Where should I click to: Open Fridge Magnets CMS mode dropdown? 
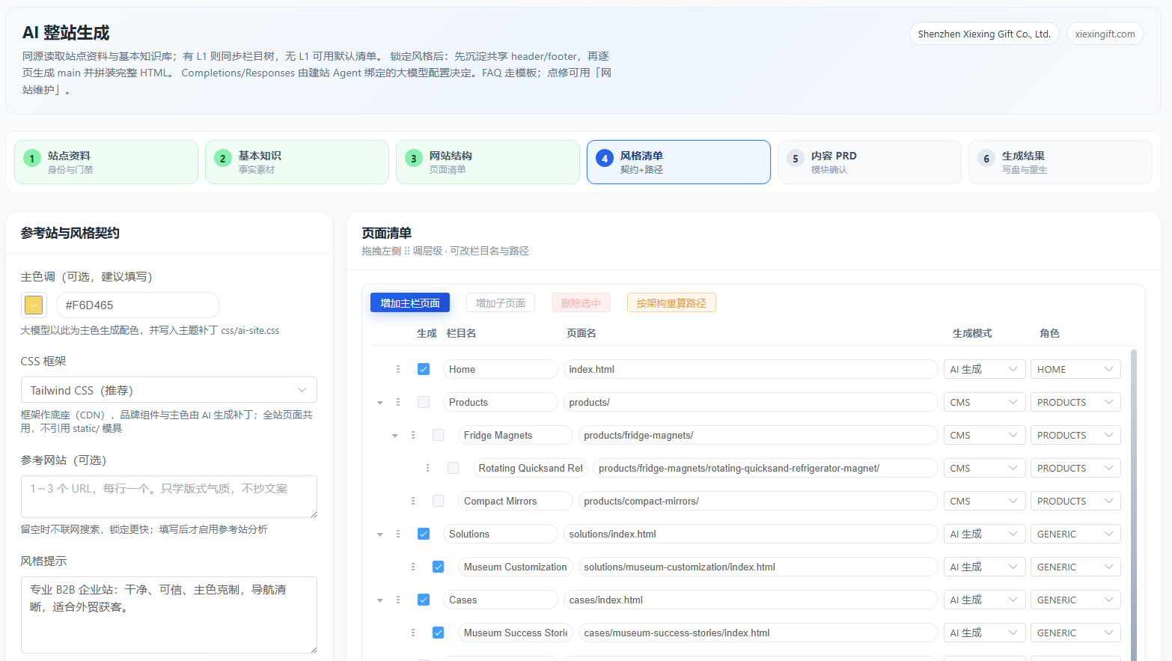[984, 435]
